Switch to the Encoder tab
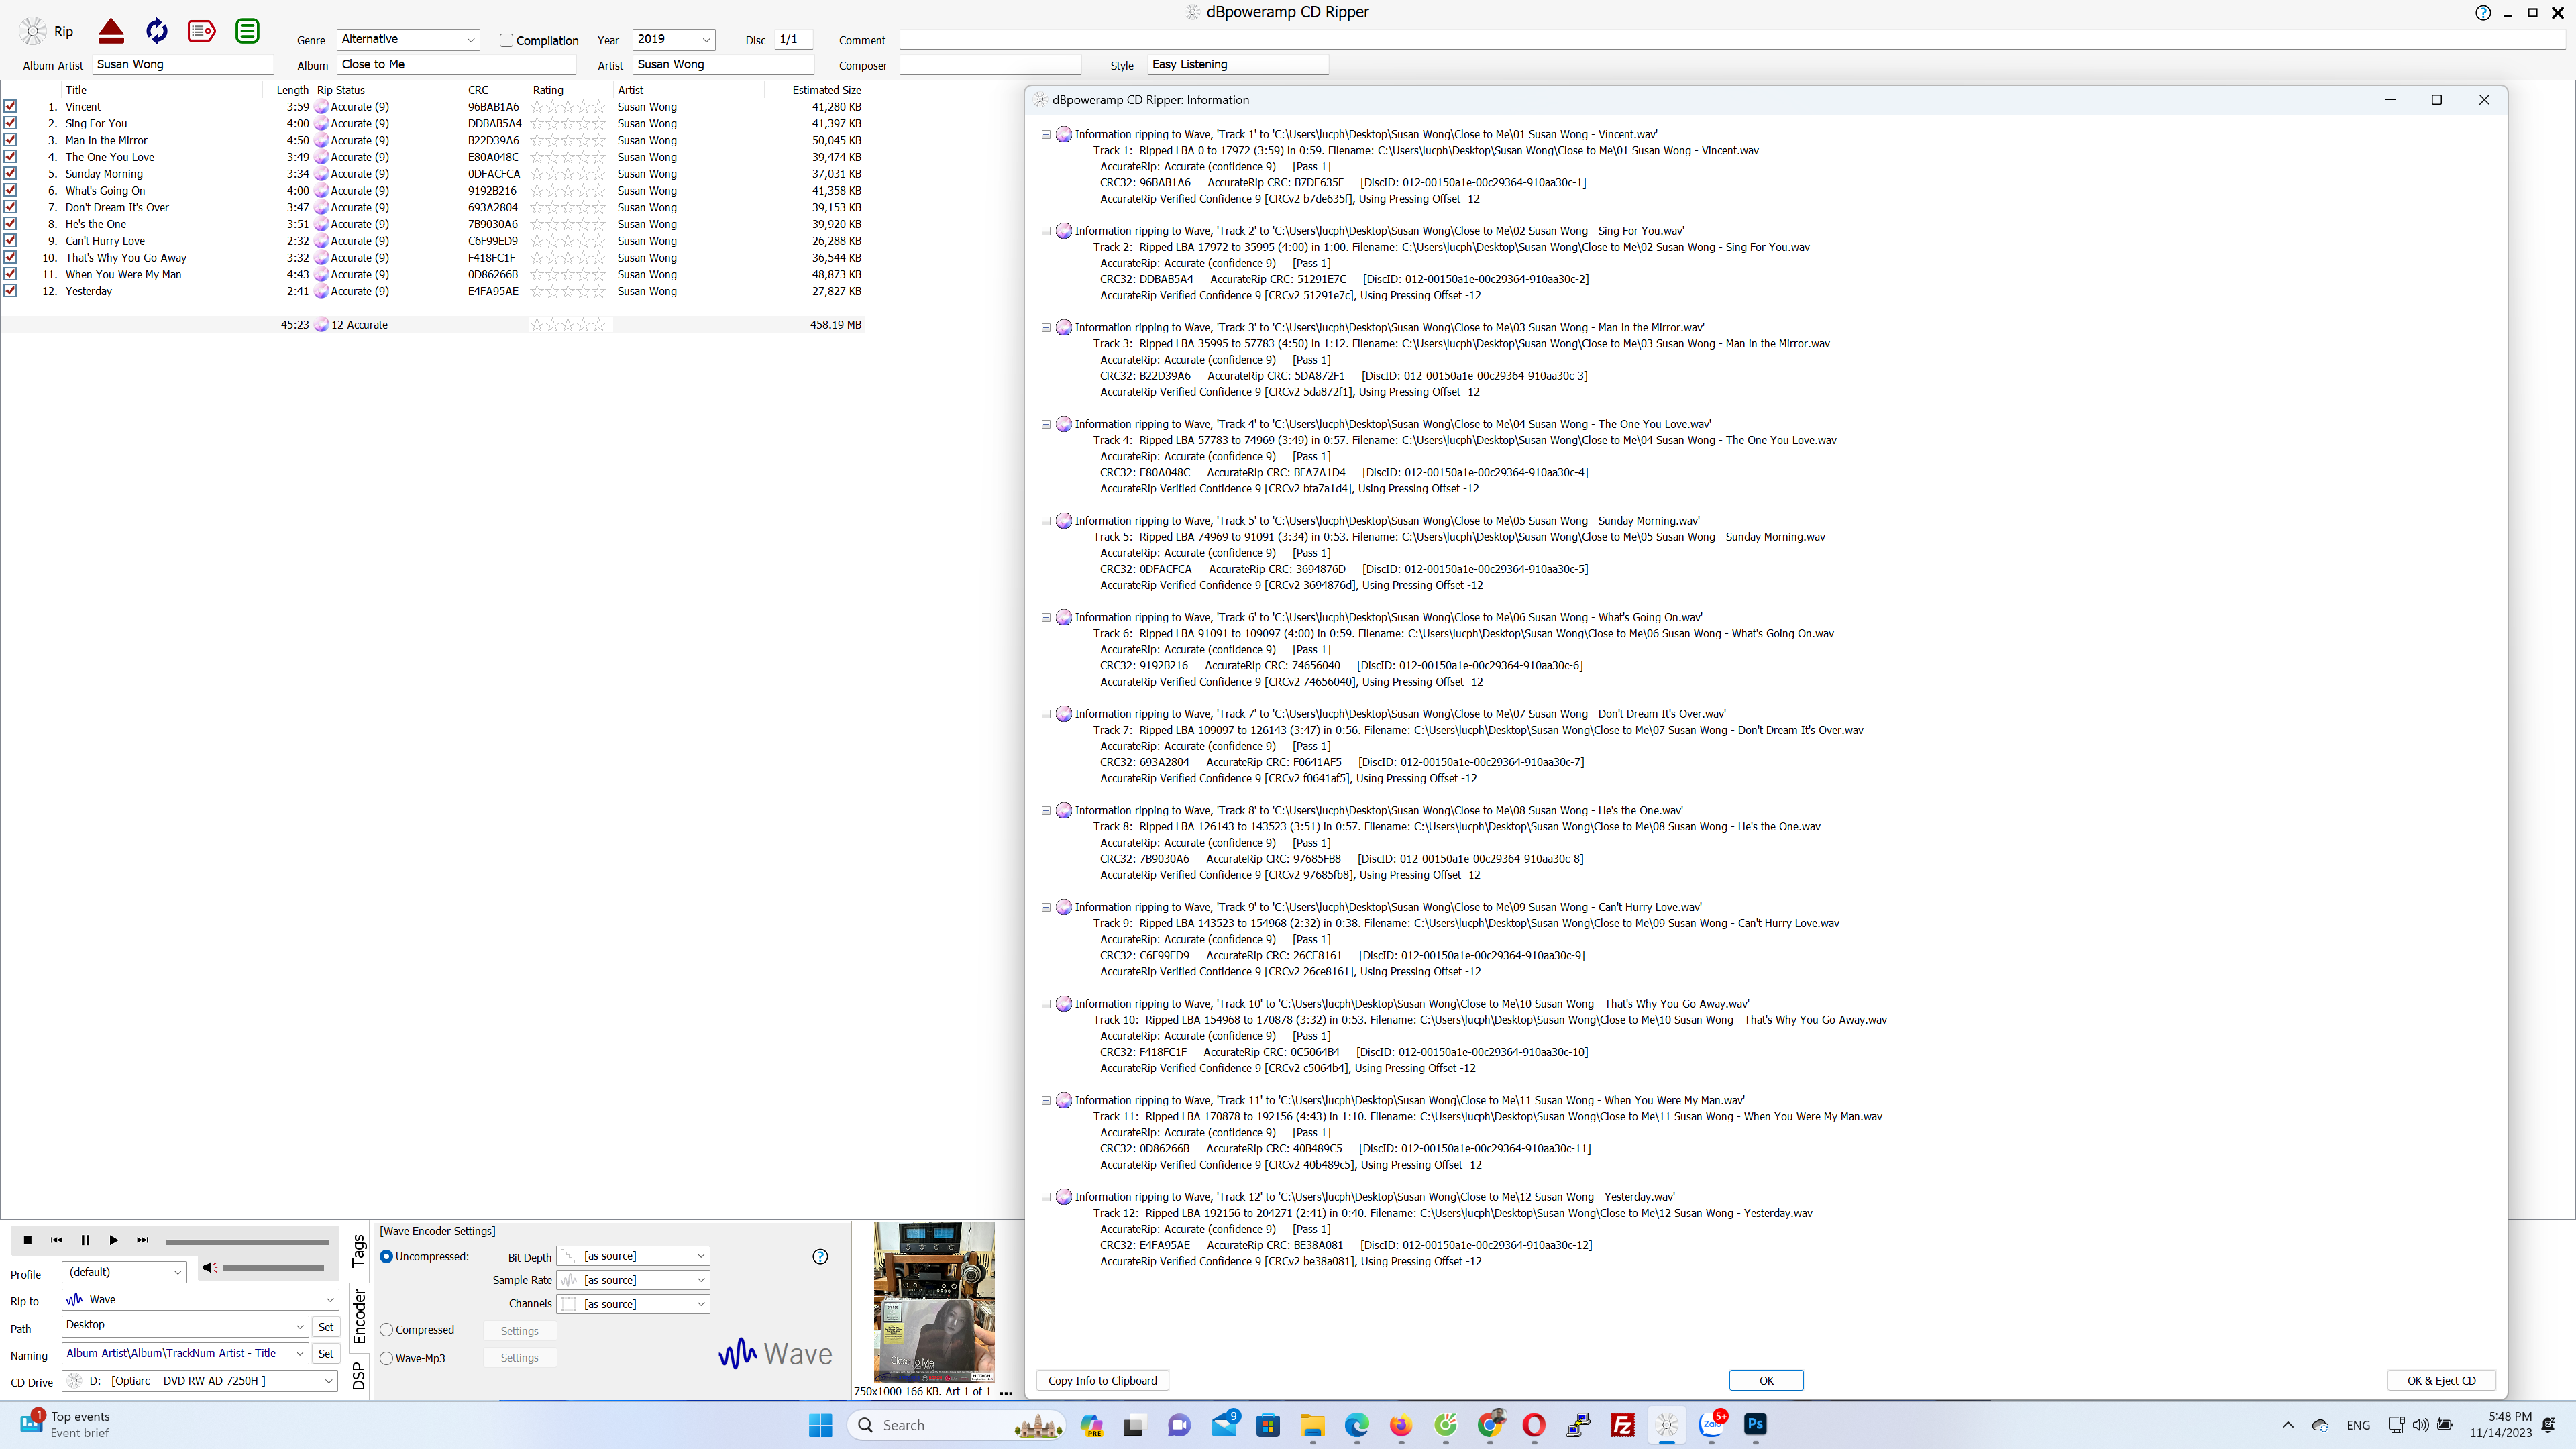2576x1449 pixels. (359, 1316)
